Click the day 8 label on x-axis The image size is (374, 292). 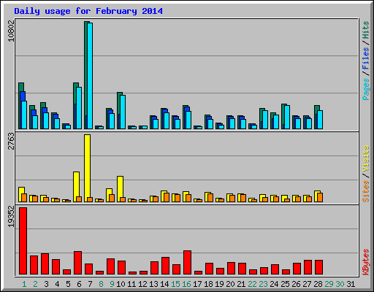[x=101, y=284]
